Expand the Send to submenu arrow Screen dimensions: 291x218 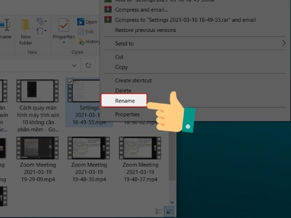click(x=284, y=44)
